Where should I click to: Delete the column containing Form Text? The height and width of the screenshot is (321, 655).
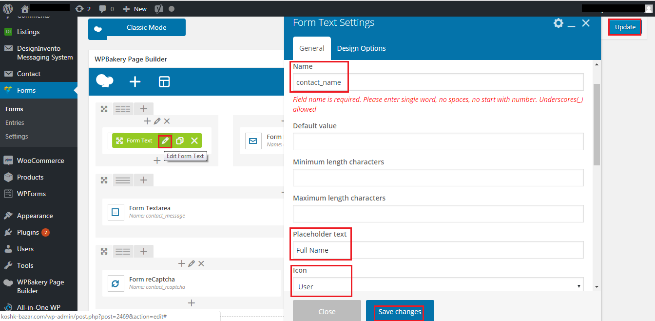click(x=167, y=121)
